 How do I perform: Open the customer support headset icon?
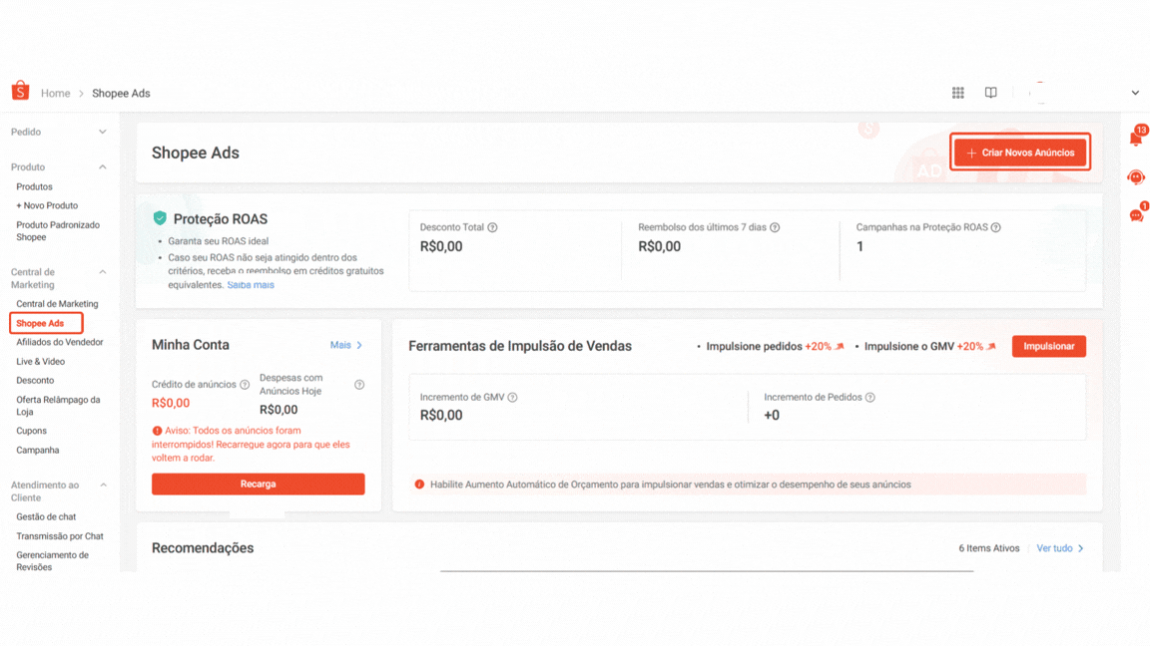(x=1136, y=177)
